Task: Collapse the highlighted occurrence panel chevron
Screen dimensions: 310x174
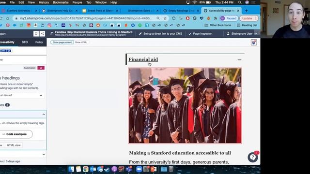Action: coord(44,115)
